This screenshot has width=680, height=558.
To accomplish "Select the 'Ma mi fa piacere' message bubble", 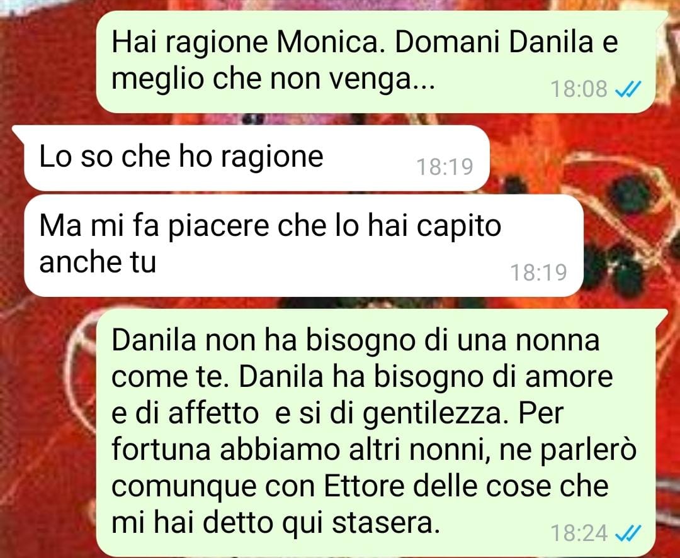I will click(x=303, y=245).
